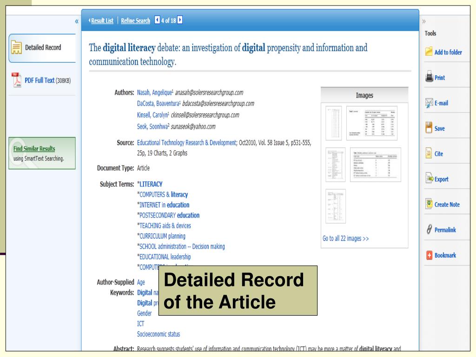Select author Nasah, Angelique

pos(154,93)
